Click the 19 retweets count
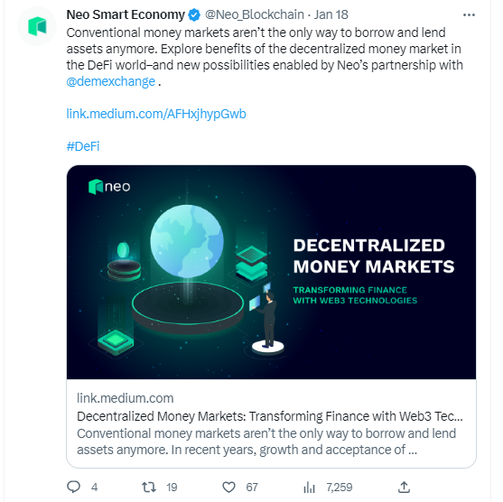Viewport: 503px width, 502px height. pyautogui.click(x=172, y=488)
